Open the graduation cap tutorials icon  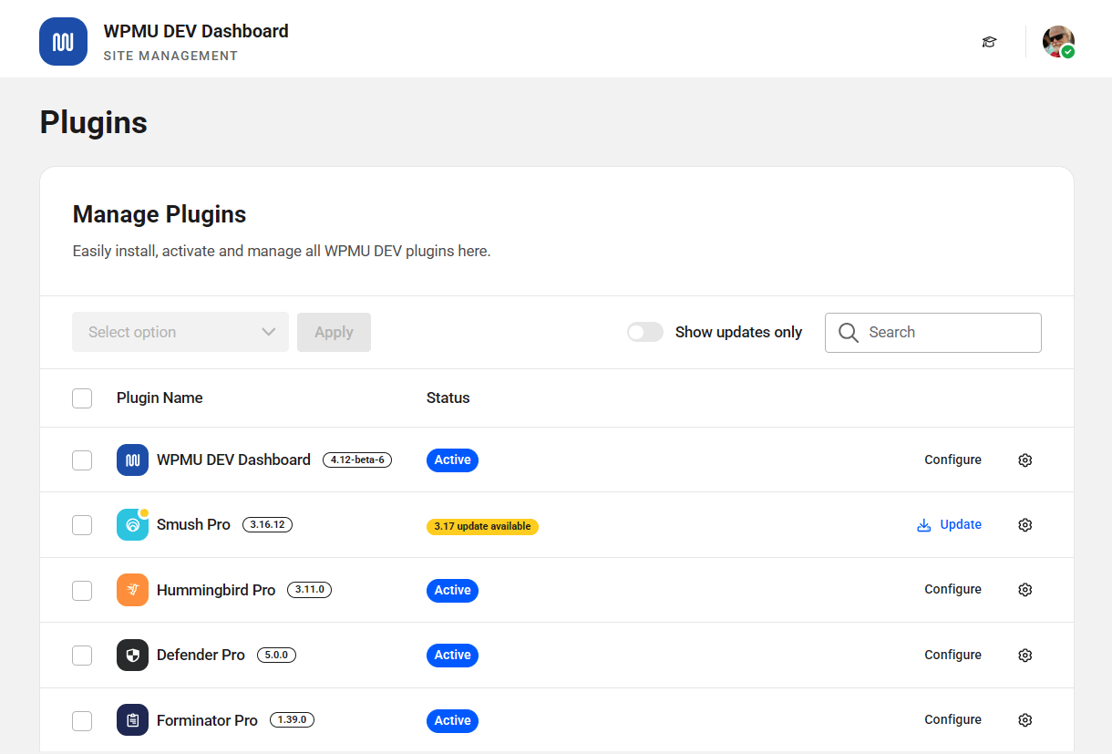[989, 42]
